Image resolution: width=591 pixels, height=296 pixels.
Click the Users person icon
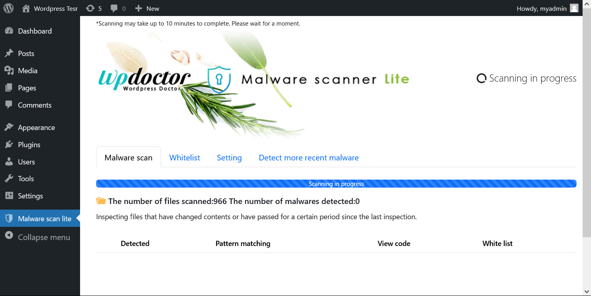click(9, 162)
